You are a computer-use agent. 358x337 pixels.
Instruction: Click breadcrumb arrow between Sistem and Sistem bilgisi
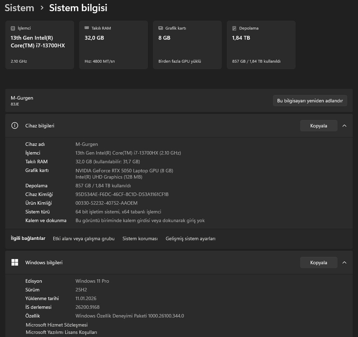42,8
